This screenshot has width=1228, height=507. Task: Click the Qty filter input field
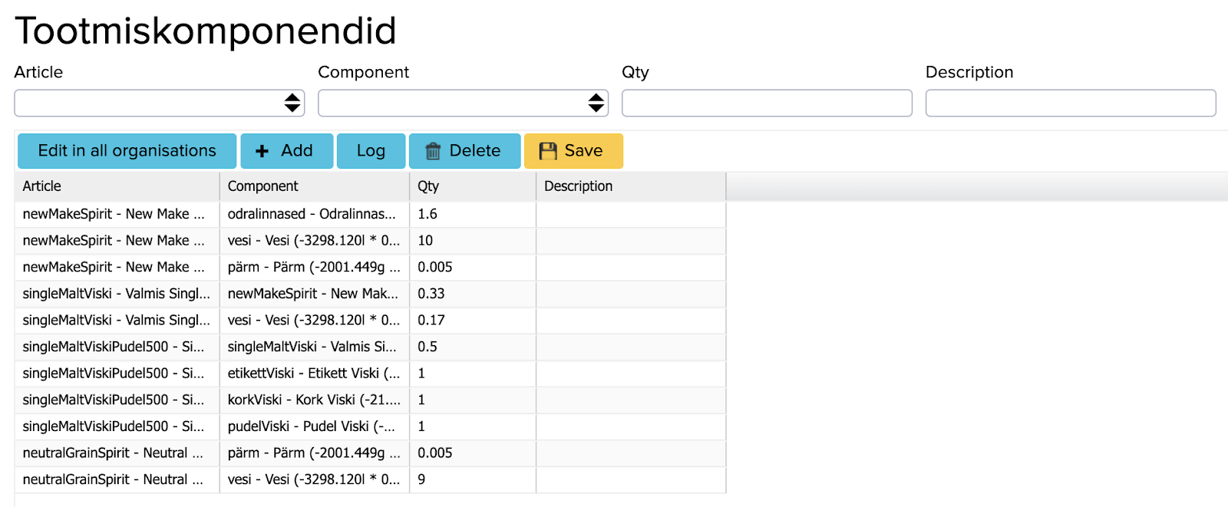point(766,103)
